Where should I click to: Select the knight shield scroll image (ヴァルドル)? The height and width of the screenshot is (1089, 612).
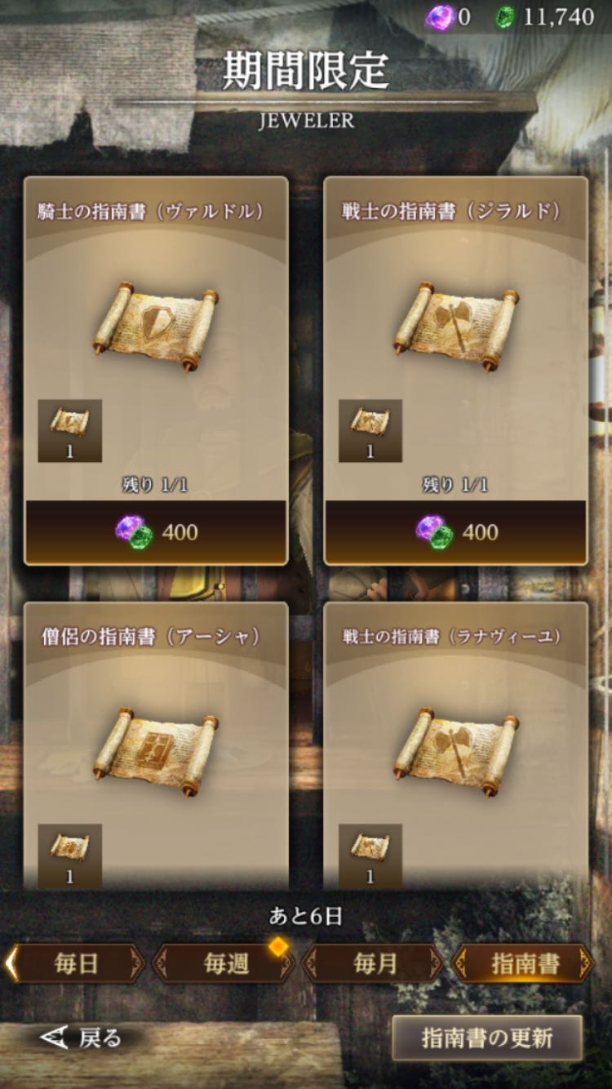click(x=156, y=320)
